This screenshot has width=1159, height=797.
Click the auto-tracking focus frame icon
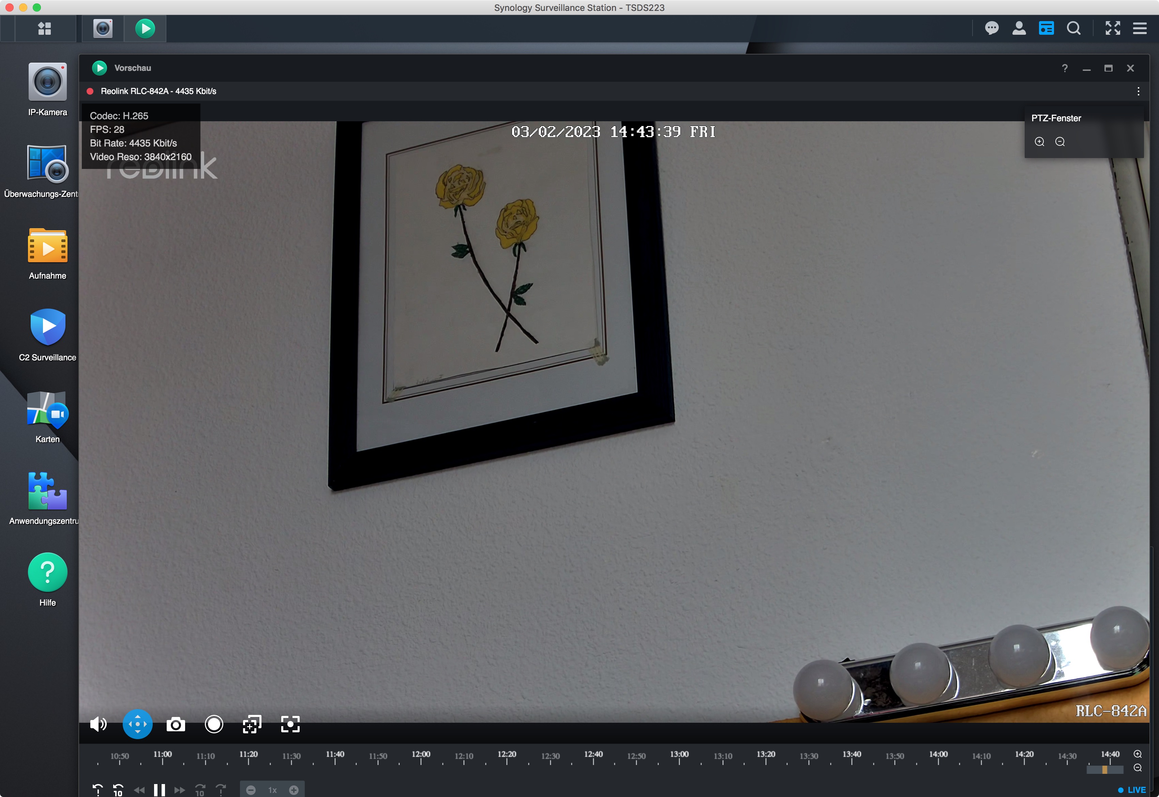[290, 724]
